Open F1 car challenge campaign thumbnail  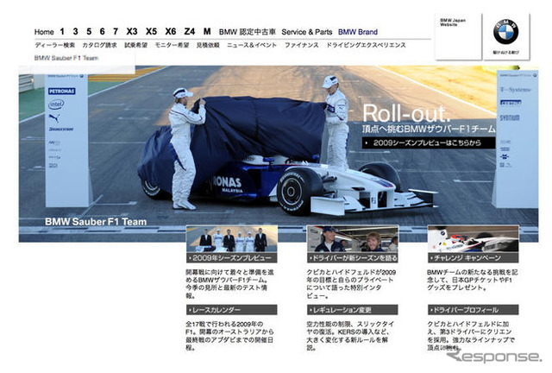pyautogui.click(x=474, y=239)
